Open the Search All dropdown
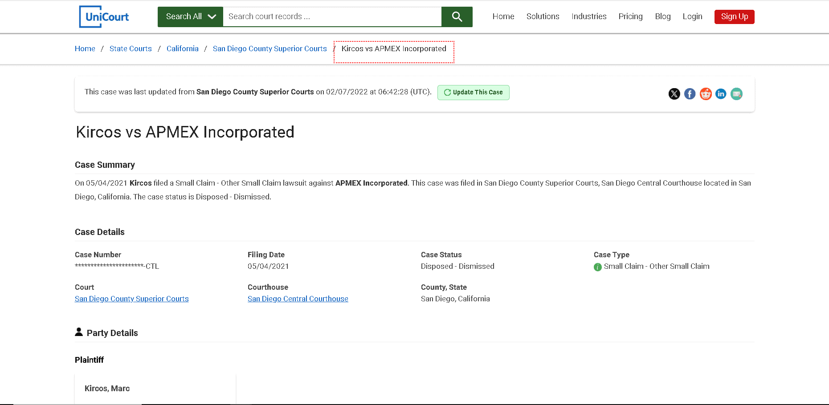The height and width of the screenshot is (405, 829). 190,17
